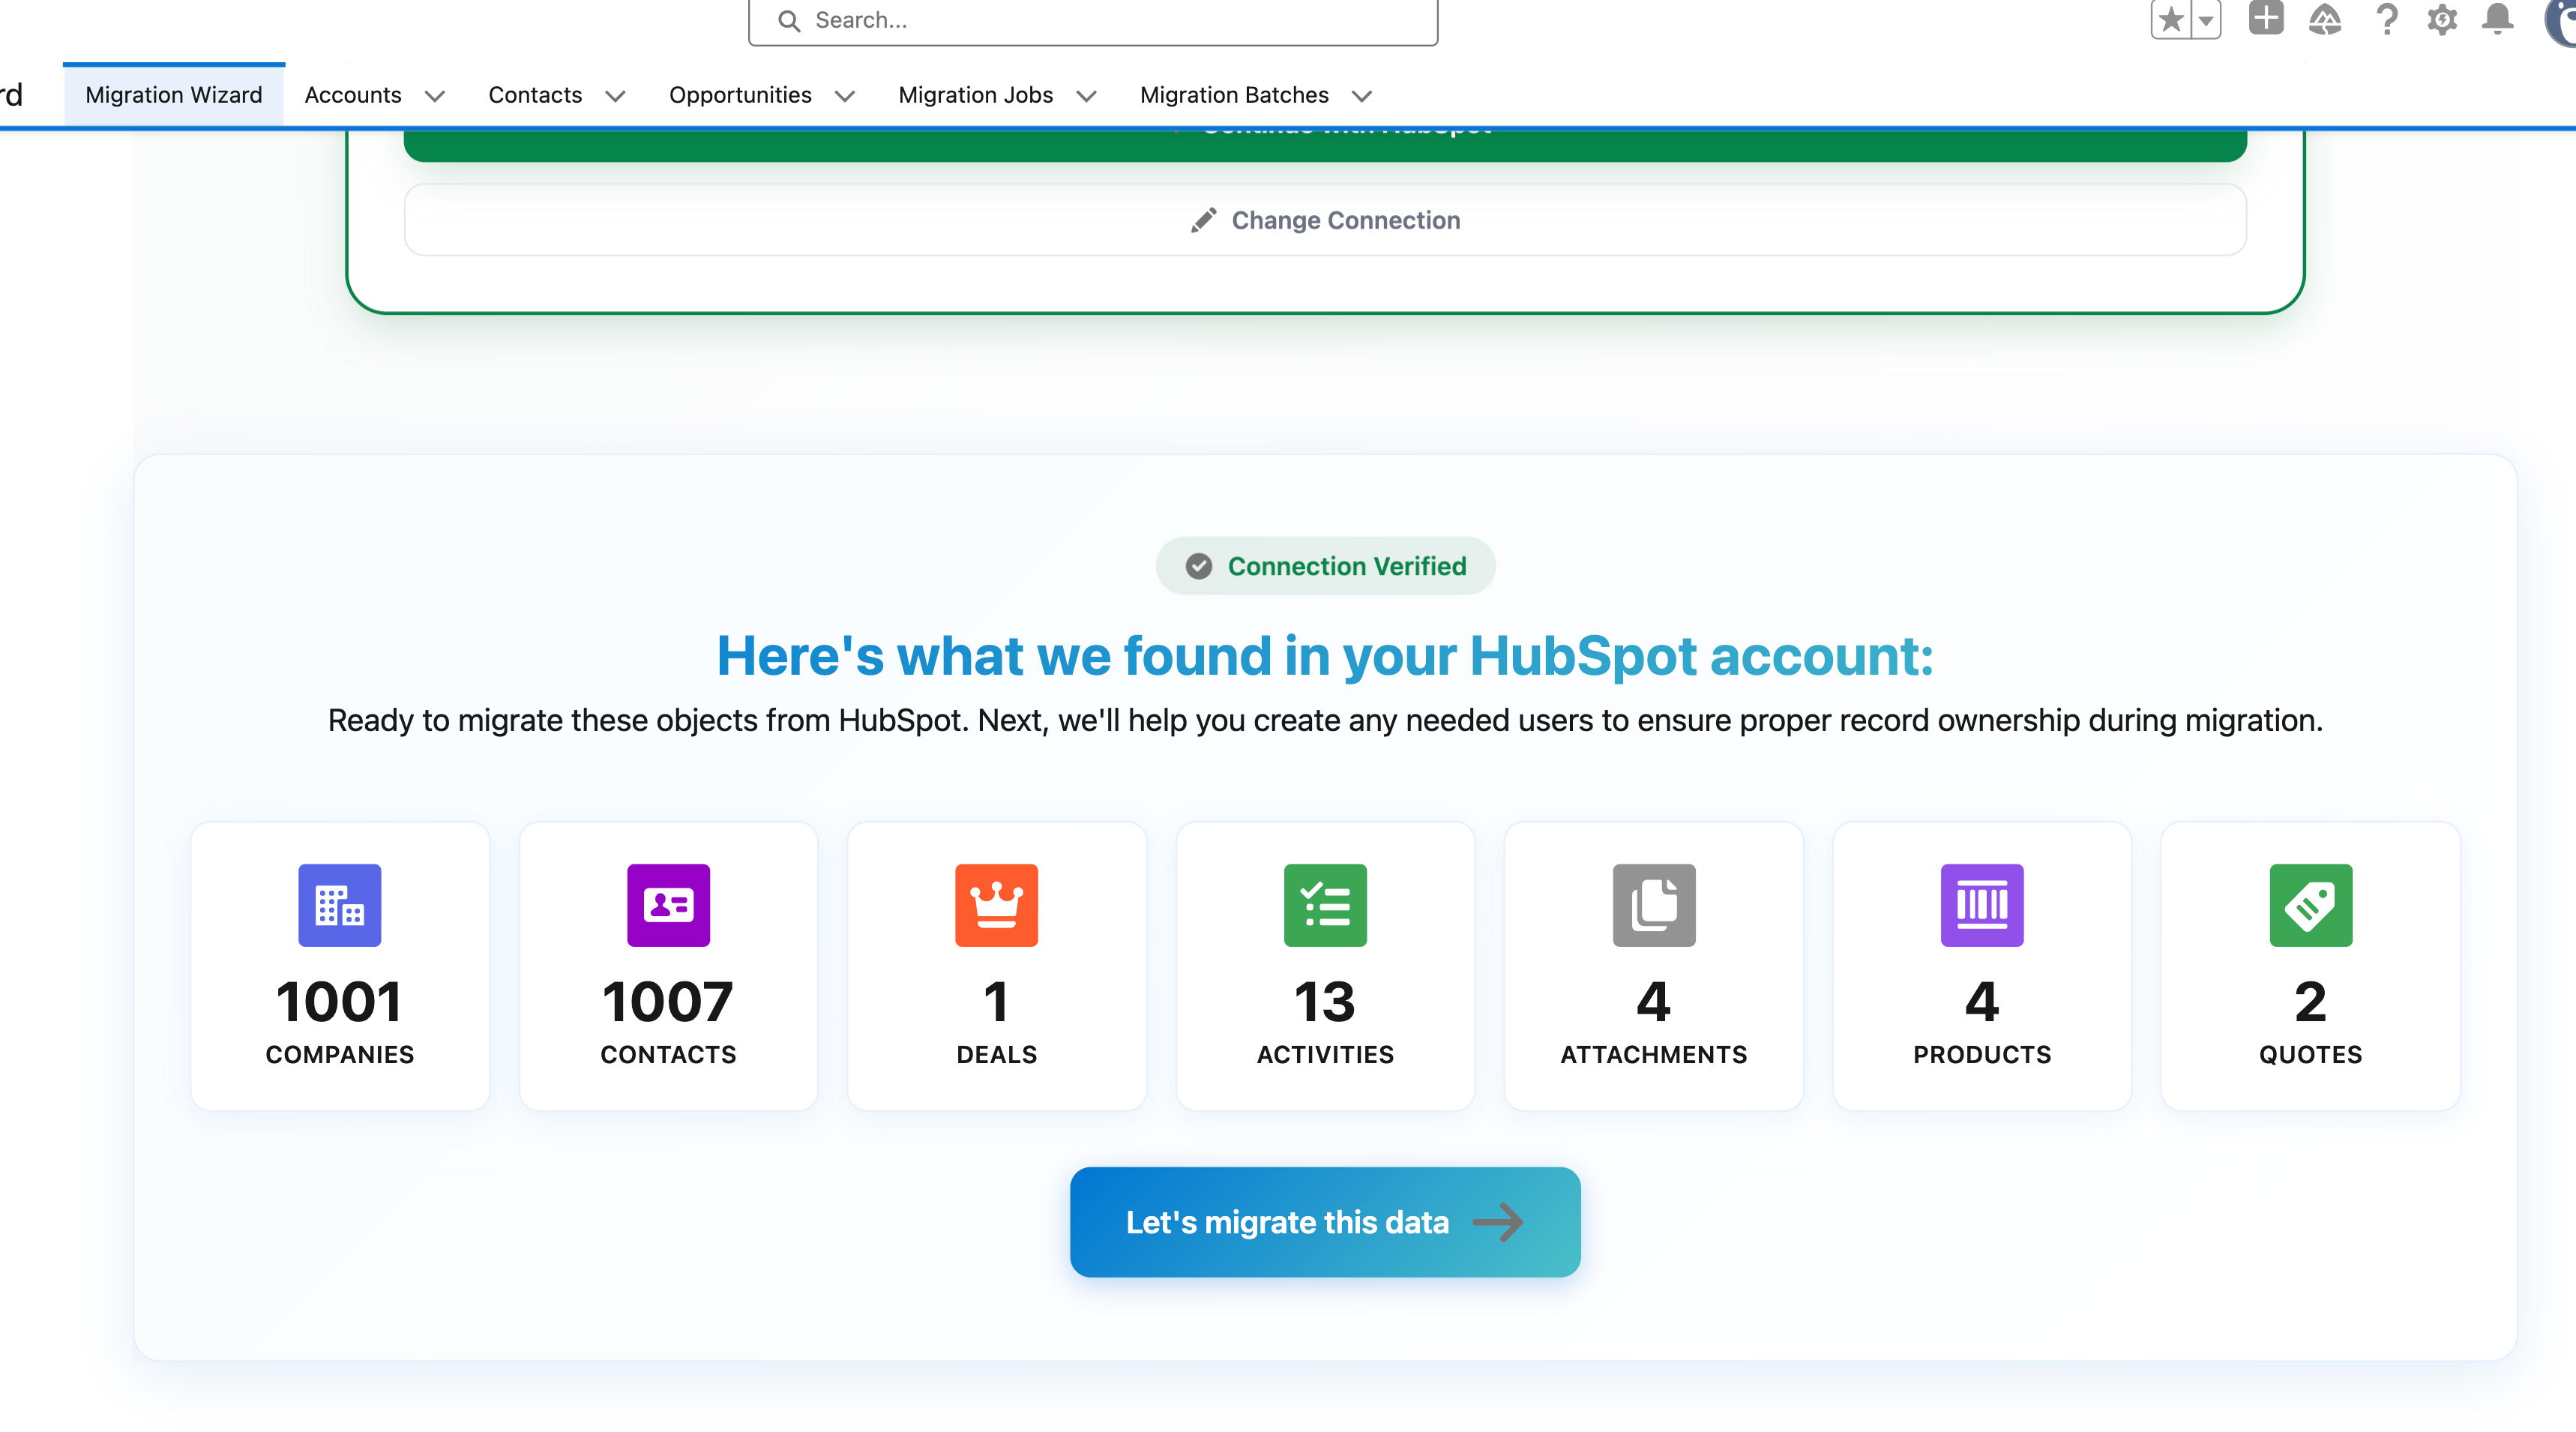
Task: Click the green Activities checklist icon
Action: tap(1325, 906)
